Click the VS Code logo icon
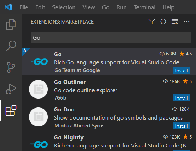Screen dimensions: 196x151 click(8, 7)
